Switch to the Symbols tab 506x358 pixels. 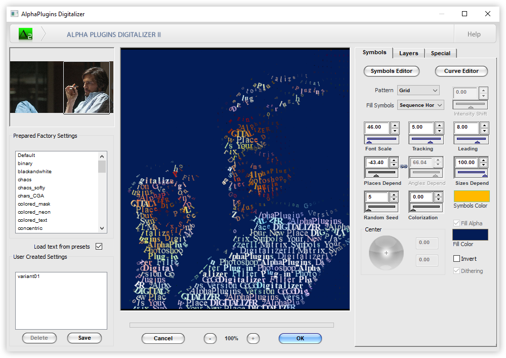coord(374,52)
